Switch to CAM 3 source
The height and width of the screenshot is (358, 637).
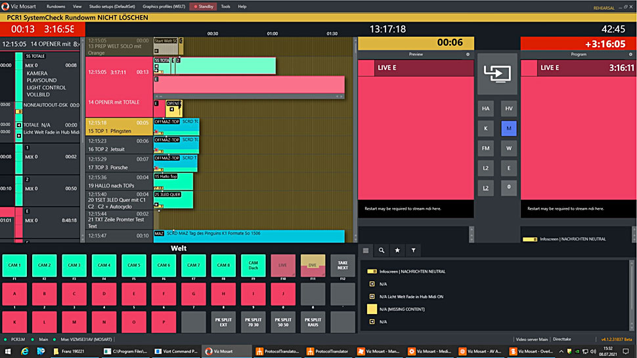[74, 266]
